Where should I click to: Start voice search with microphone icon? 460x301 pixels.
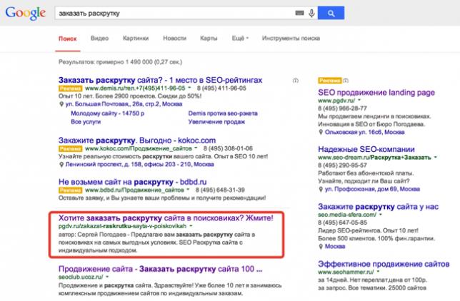pyautogui.click(x=311, y=13)
